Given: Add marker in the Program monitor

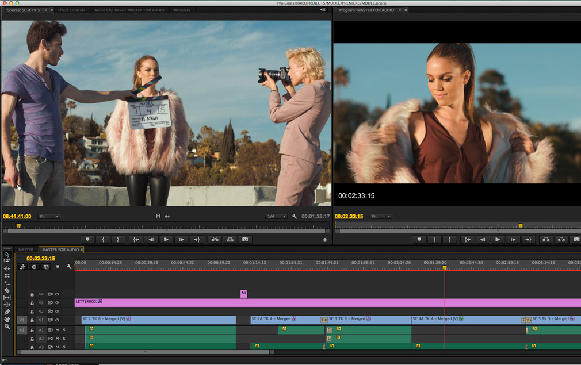Looking at the screenshot, I should pos(419,239).
